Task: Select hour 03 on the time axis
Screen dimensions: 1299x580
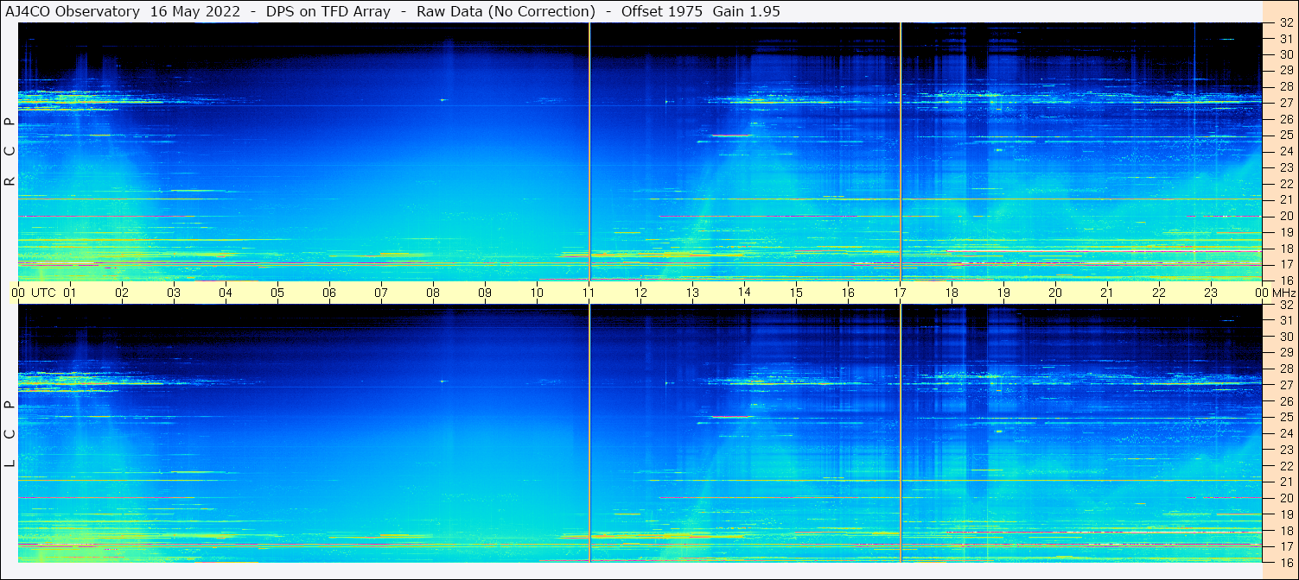Action: coord(174,293)
